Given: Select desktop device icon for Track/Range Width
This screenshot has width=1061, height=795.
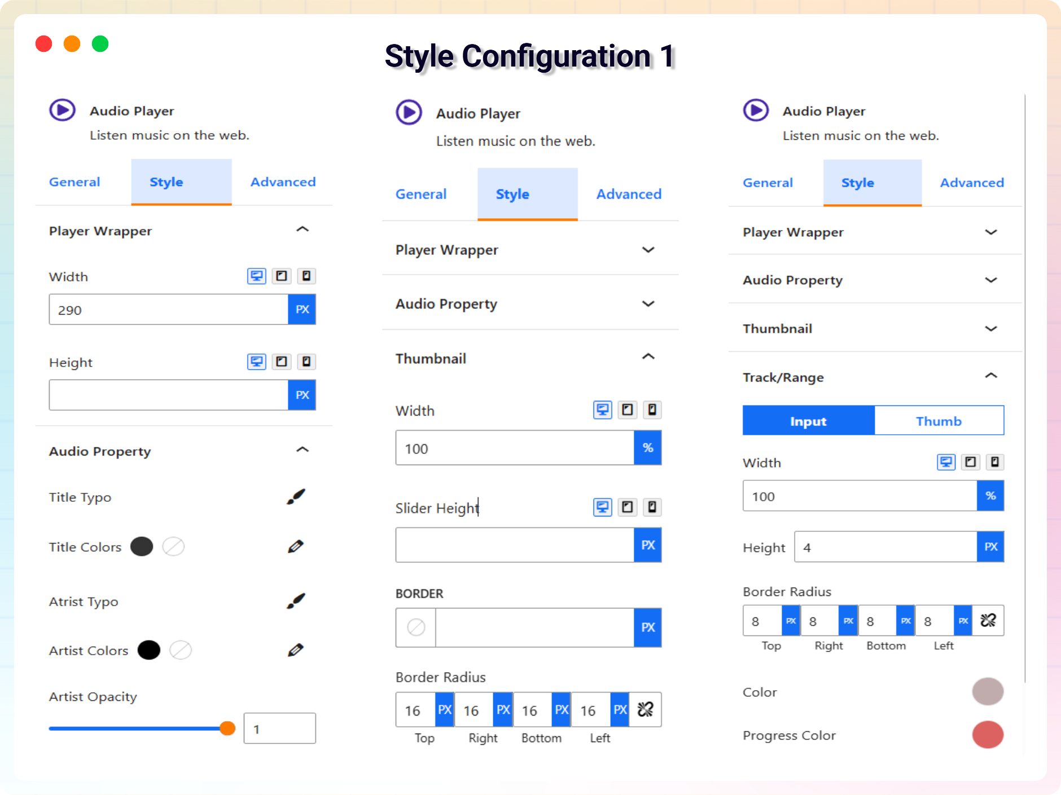Looking at the screenshot, I should [946, 462].
